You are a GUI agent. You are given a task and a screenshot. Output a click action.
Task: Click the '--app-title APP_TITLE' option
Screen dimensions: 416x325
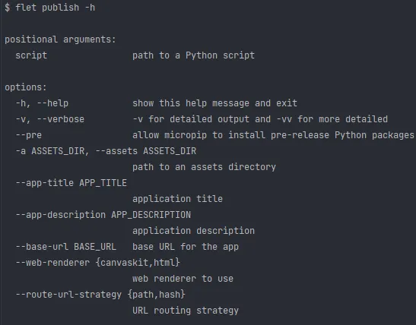71,183
